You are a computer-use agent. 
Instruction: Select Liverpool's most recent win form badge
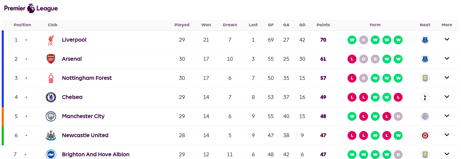click(398, 40)
